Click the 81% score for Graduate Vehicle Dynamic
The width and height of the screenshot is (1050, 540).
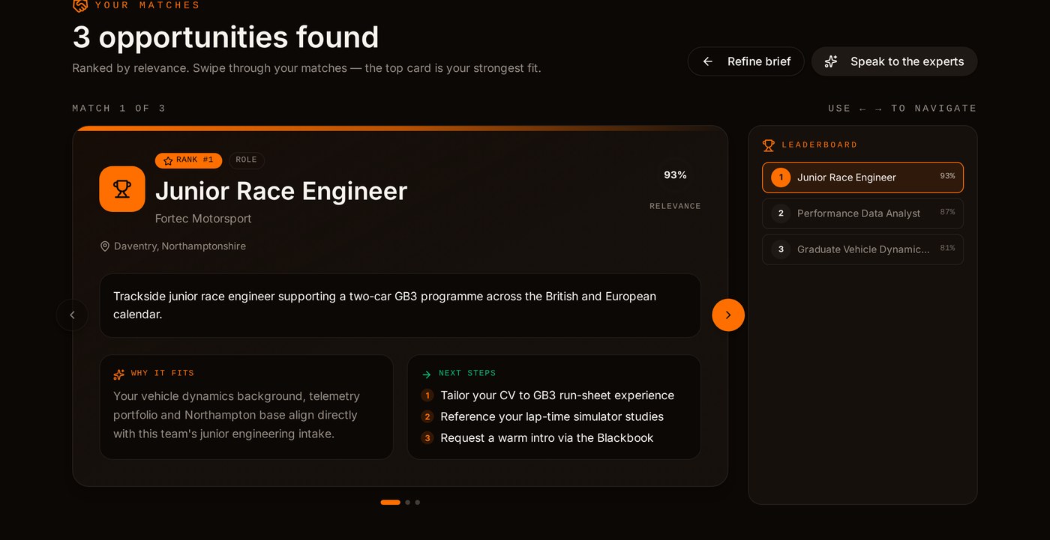[947, 249]
